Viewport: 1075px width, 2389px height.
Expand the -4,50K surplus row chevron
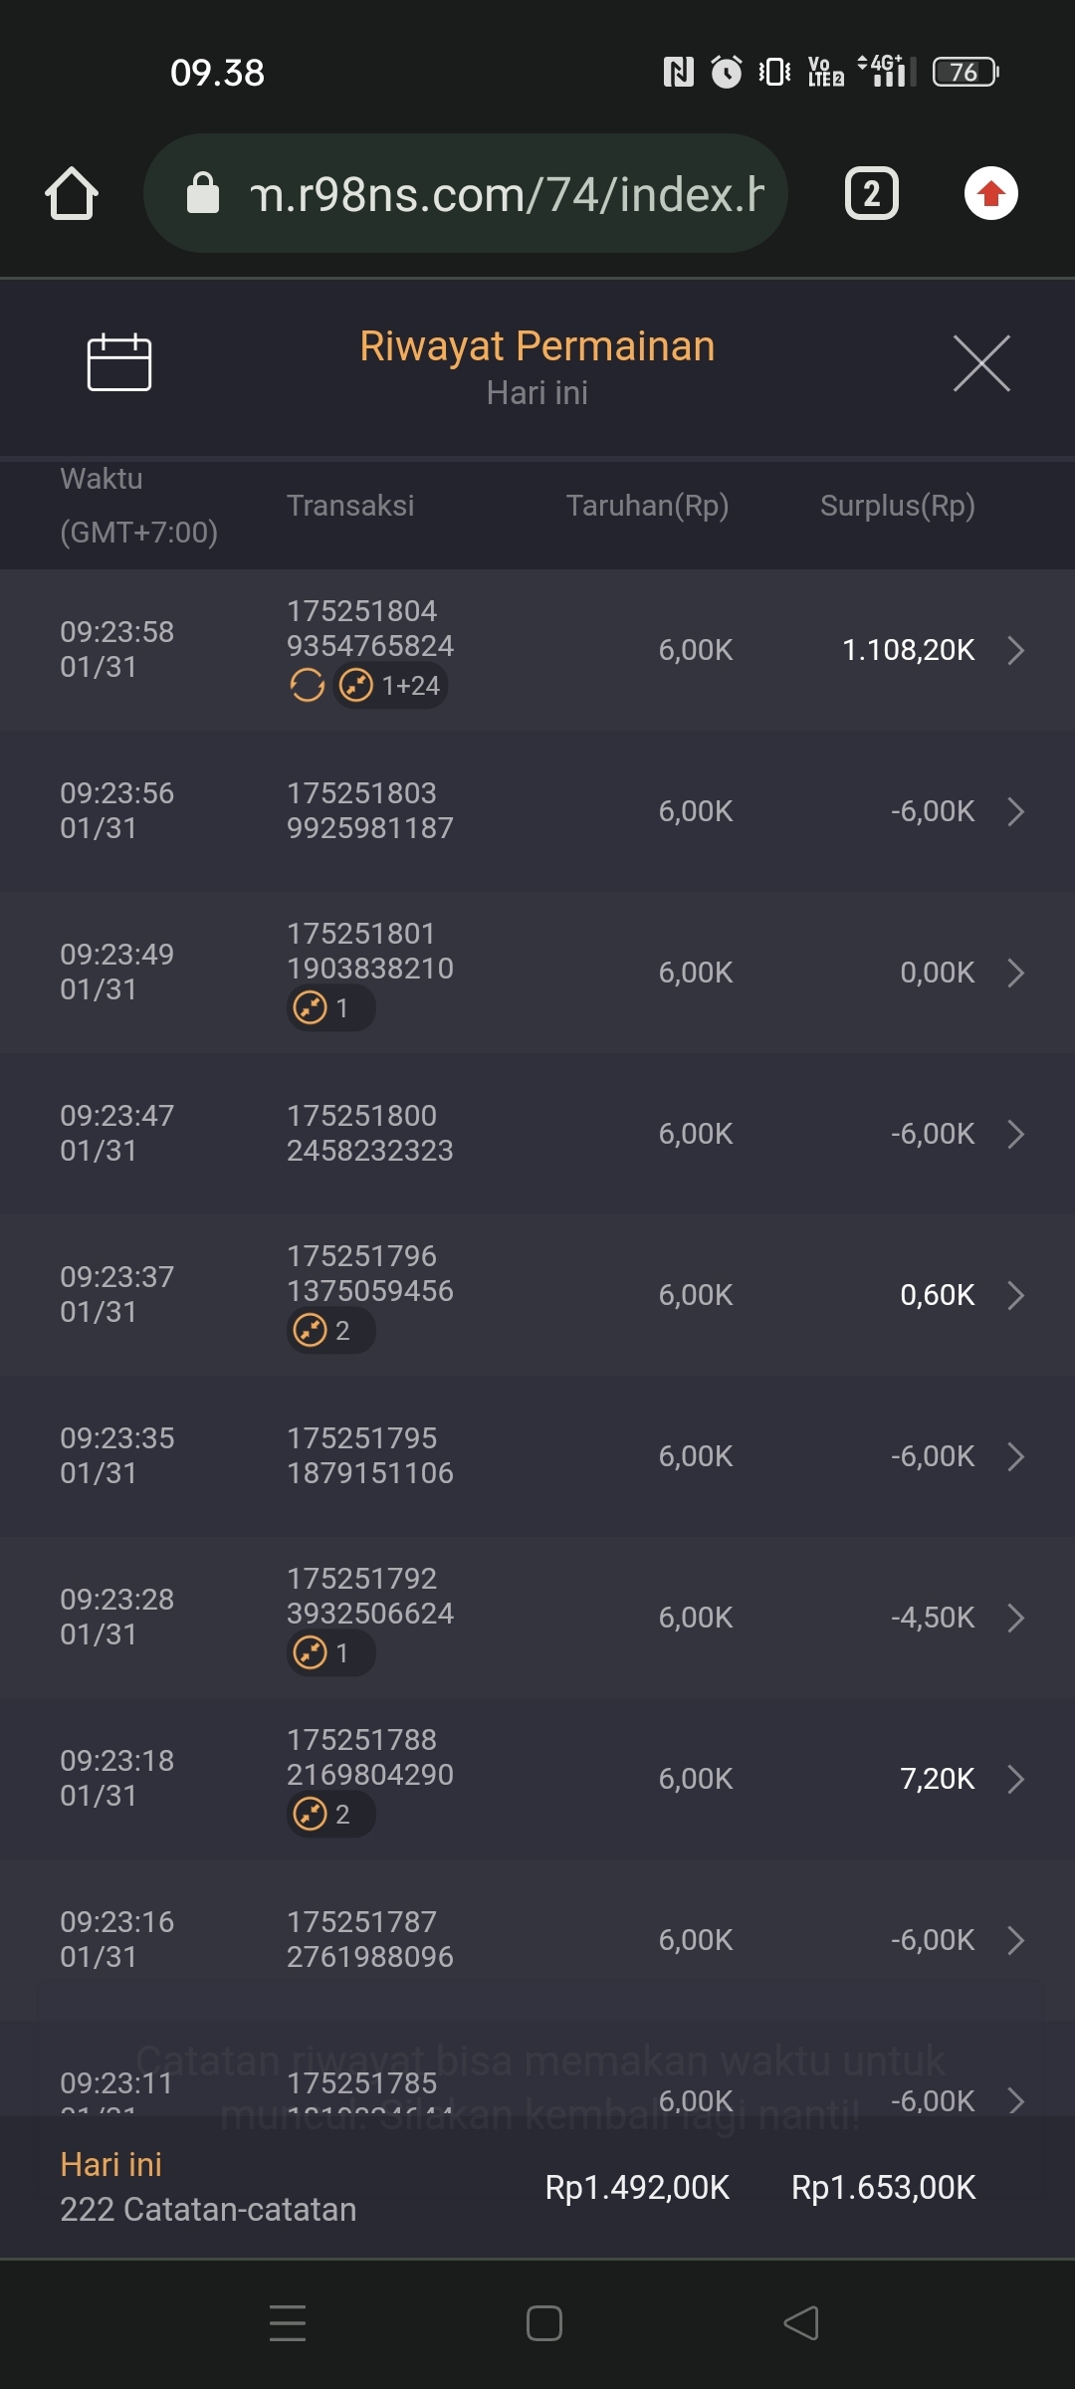[x=1015, y=1618]
